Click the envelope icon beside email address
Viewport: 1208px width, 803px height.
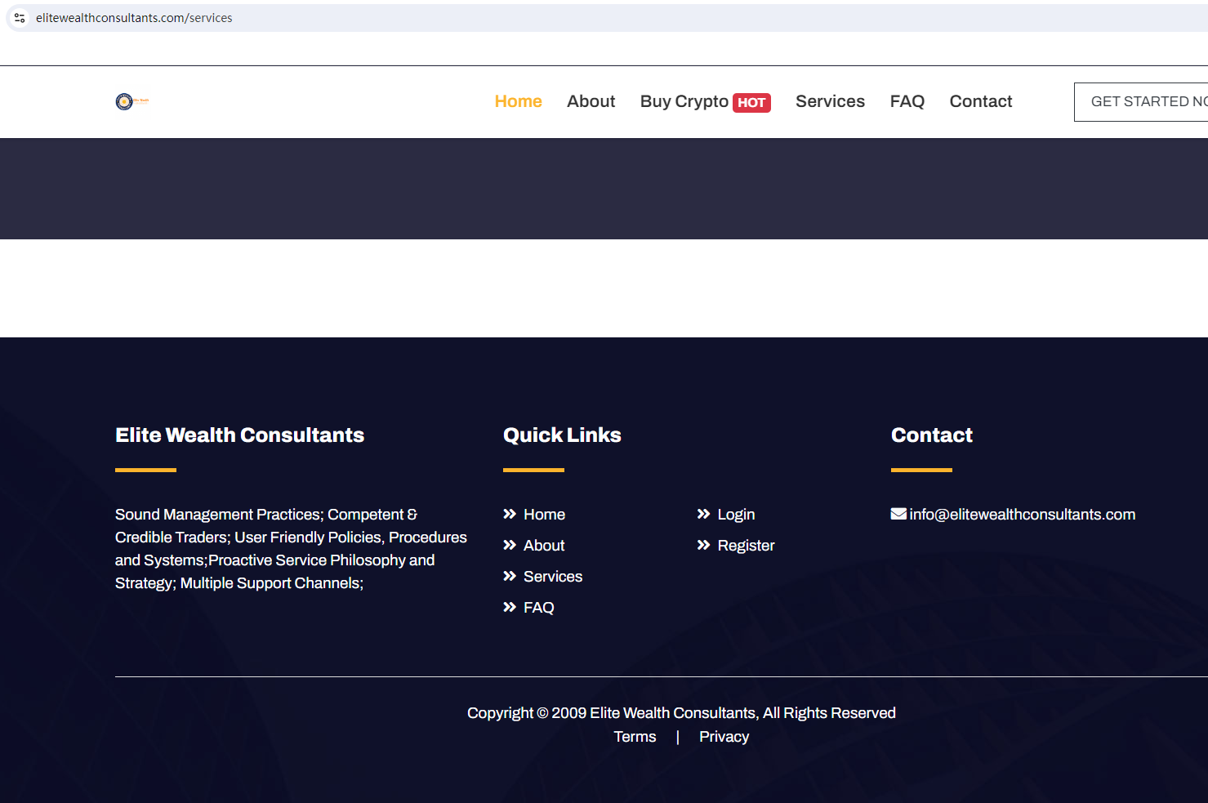(898, 514)
